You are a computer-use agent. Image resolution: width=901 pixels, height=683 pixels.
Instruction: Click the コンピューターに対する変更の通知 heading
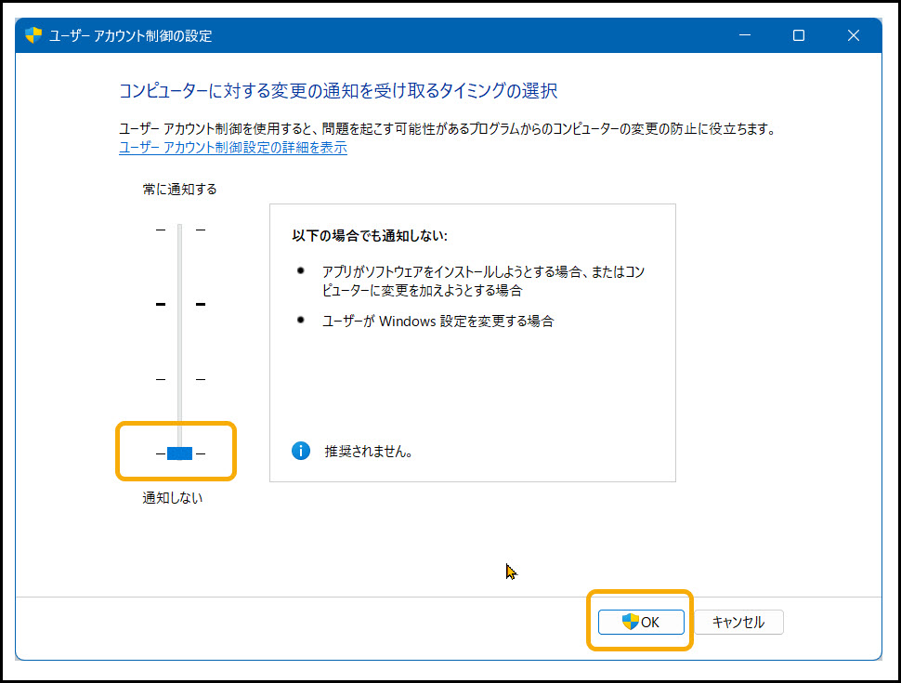click(x=338, y=91)
